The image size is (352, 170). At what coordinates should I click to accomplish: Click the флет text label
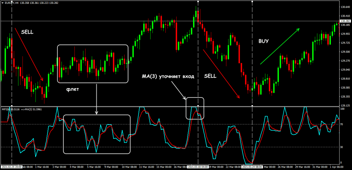pyautogui.click(x=73, y=89)
